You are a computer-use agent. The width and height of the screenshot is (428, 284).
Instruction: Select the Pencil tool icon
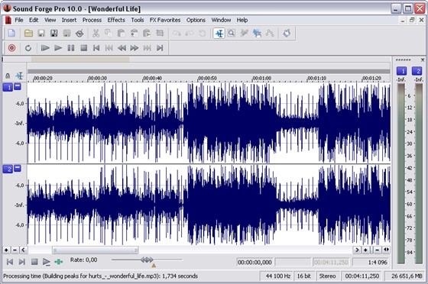244,34
